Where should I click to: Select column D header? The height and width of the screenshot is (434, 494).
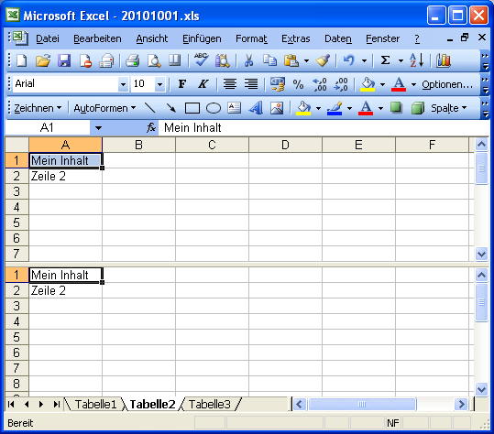click(x=285, y=145)
